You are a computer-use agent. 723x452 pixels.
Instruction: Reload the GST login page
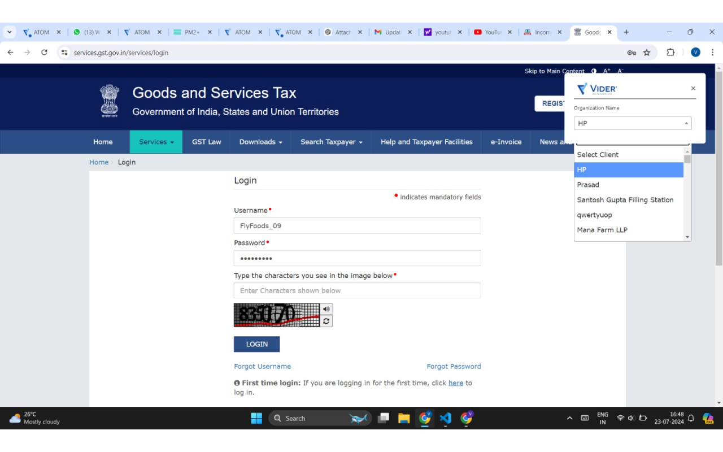(x=44, y=53)
